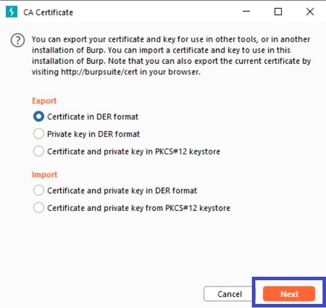Click the http://burpsuite/cert text

coord(99,72)
